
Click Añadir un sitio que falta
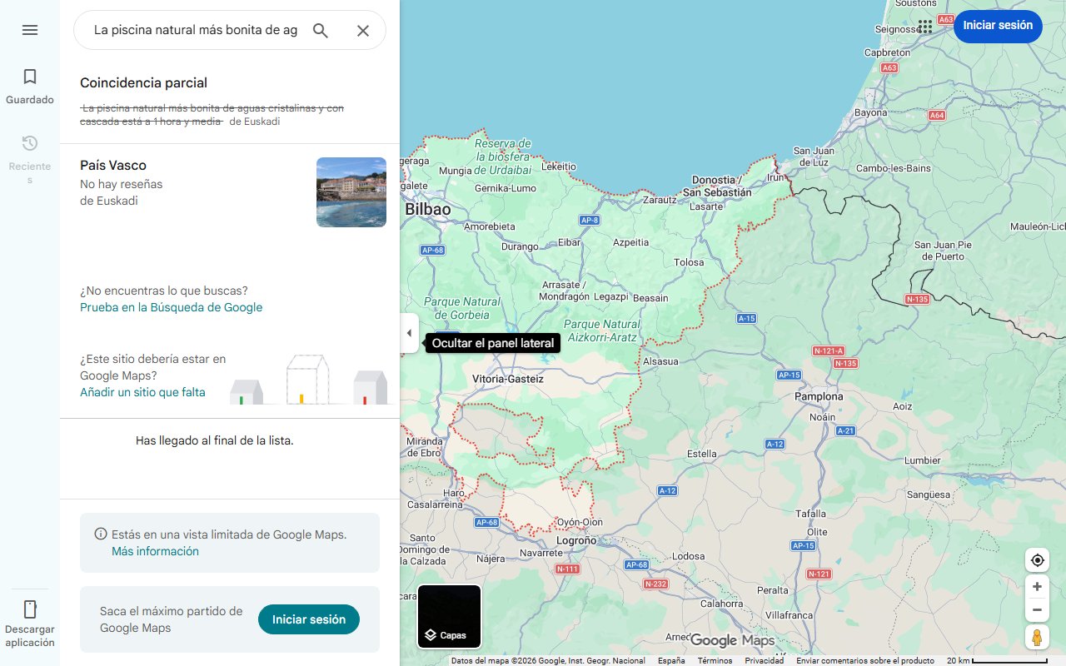click(x=142, y=392)
